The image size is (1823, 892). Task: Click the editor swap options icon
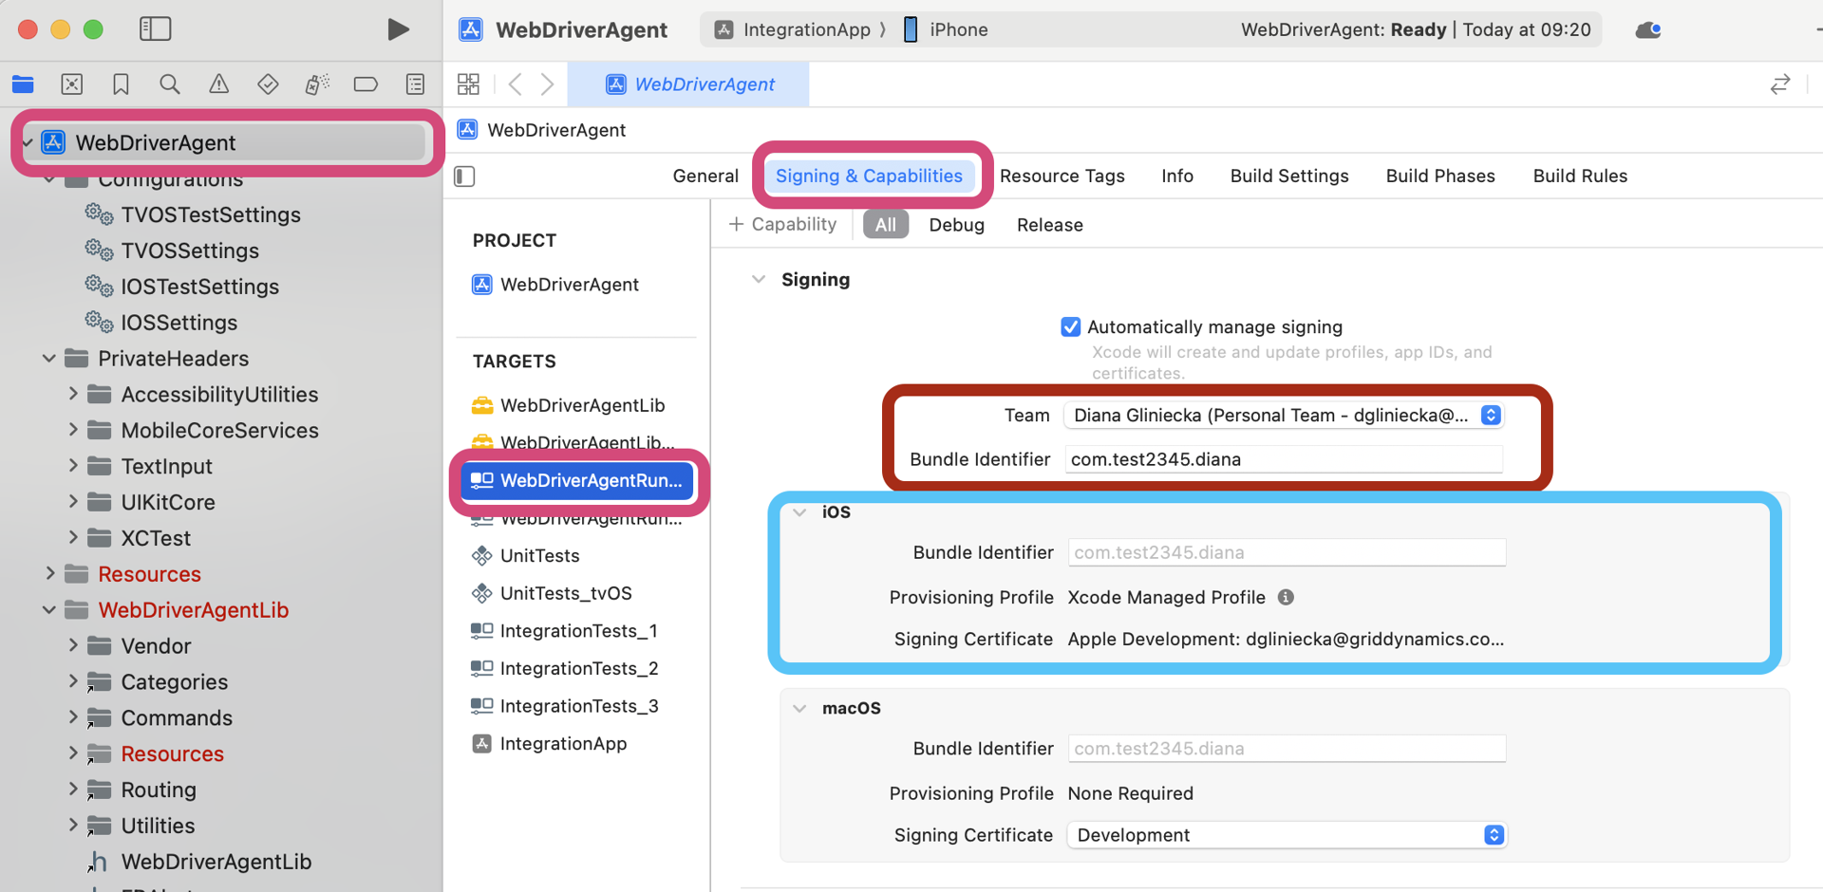(x=1780, y=84)
